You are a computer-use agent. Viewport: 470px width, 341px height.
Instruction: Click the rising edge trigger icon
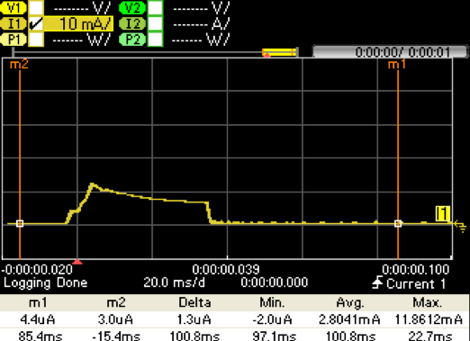(377, 283)
